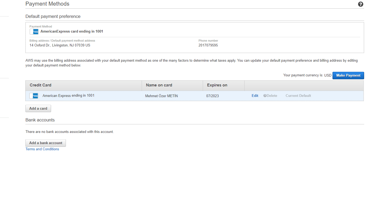Click the Add a card button
Screen dimensions: 366x205
click(38, 108)
